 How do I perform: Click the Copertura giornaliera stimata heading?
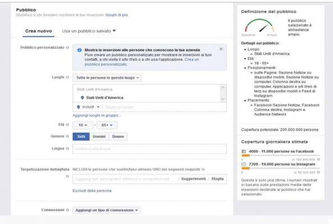click(x=275, y=142)
